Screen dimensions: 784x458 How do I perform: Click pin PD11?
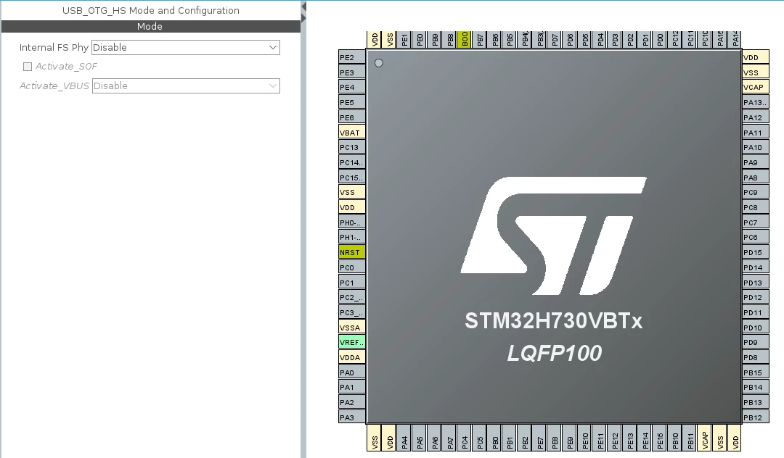click(x=756, y=312)
